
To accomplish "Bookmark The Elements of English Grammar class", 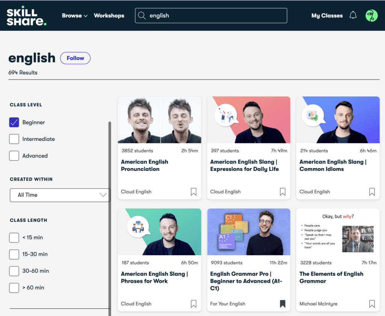I will point(371,304).
